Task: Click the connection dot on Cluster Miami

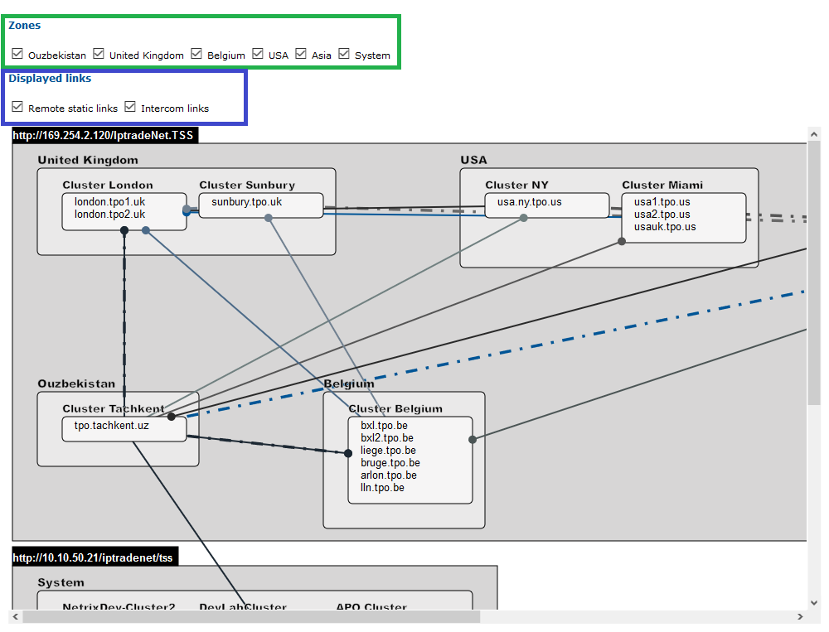Action: 621,241
